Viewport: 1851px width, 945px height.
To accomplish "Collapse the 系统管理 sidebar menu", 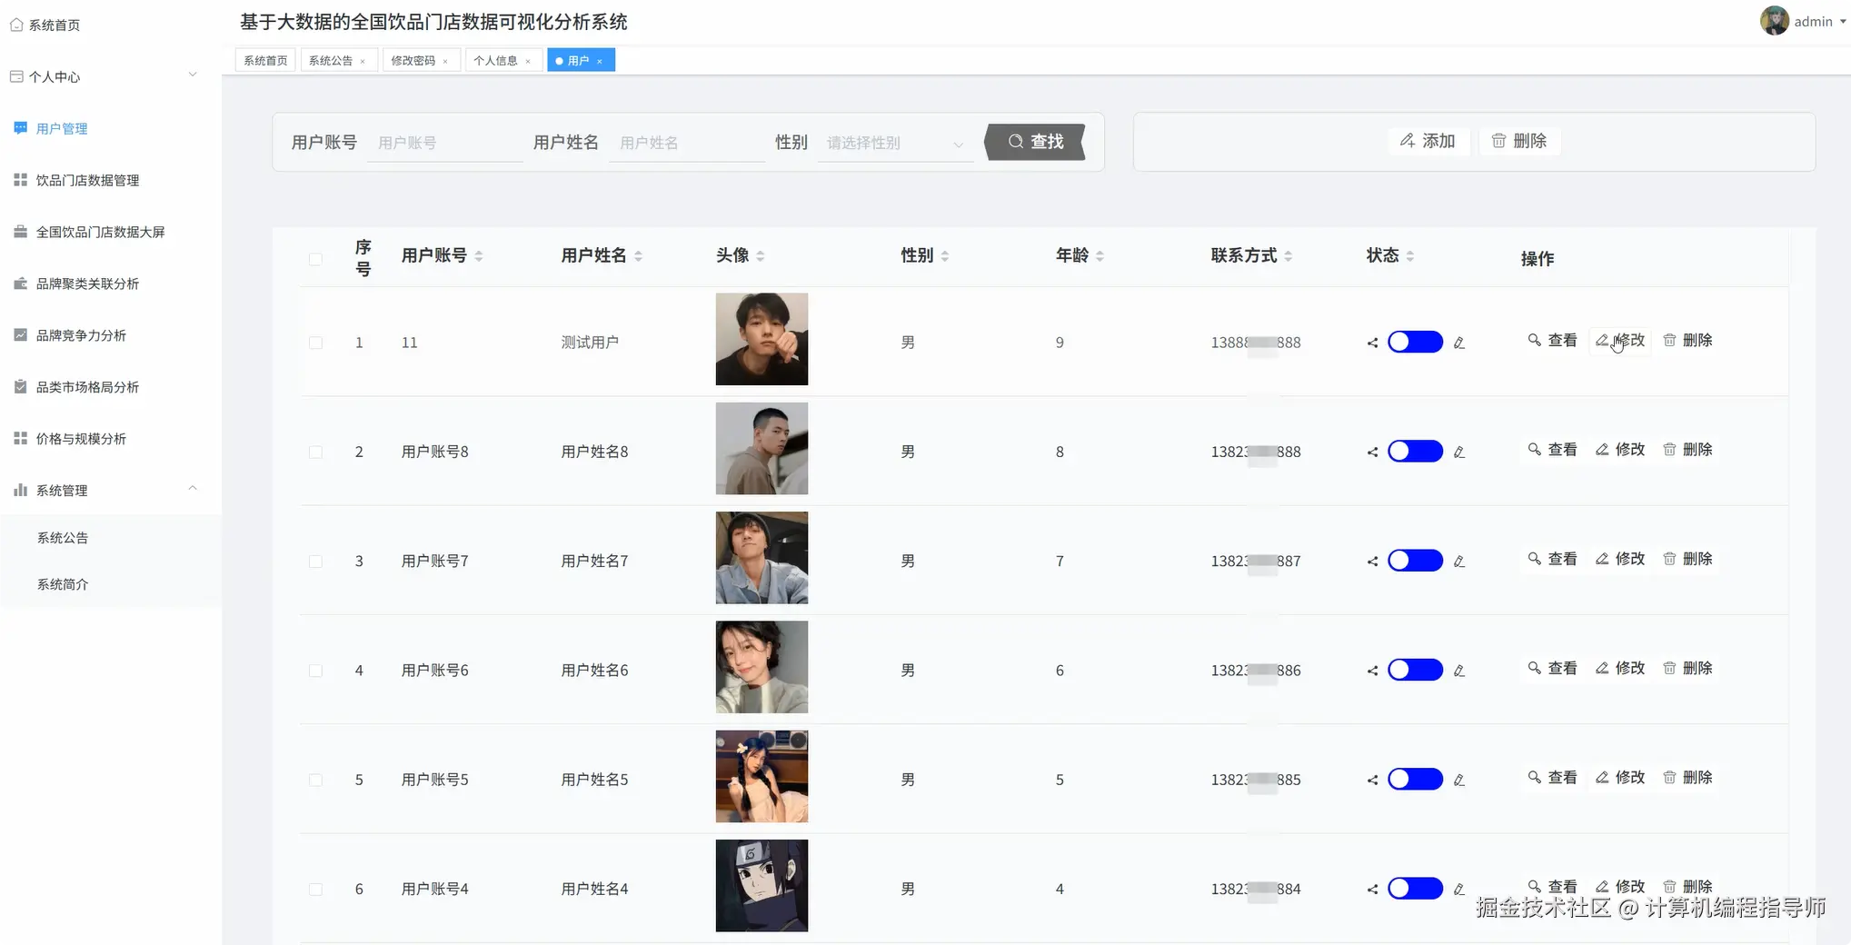I will coord(109,490).
